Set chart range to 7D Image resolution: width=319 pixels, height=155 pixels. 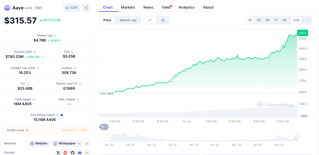coord(259,20)
